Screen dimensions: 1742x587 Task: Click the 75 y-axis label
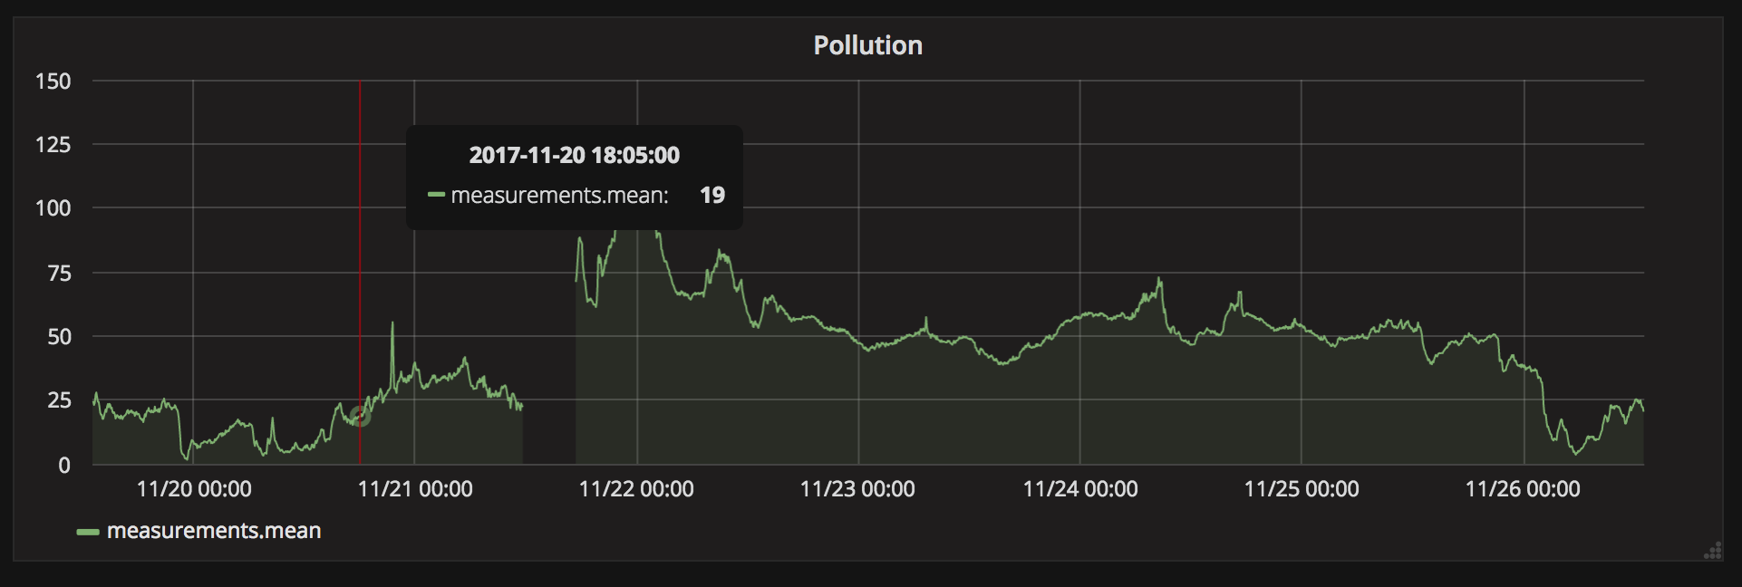[x=59, y=274]
